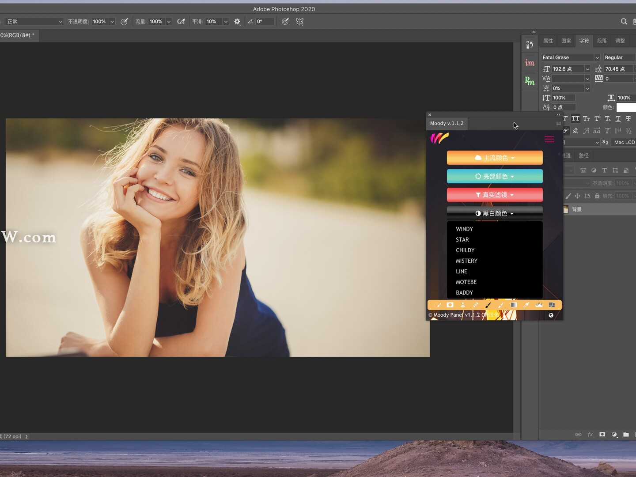Screen dimensions: 636x477
Task: Select the brush icon on the Moody panel toolbar
Action: (x=488, y=305)
